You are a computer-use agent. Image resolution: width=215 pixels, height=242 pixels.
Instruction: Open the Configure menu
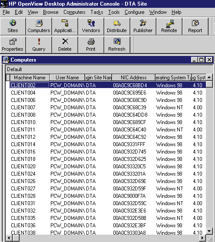tap(135, 12)
